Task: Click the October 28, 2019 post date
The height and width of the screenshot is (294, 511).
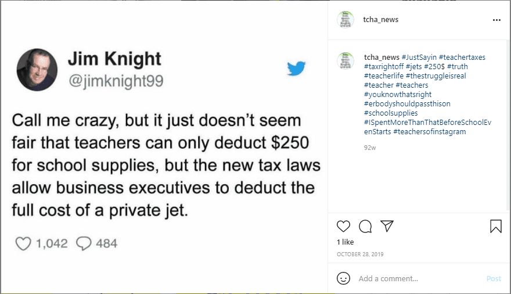Action: [x=360, y=254]
